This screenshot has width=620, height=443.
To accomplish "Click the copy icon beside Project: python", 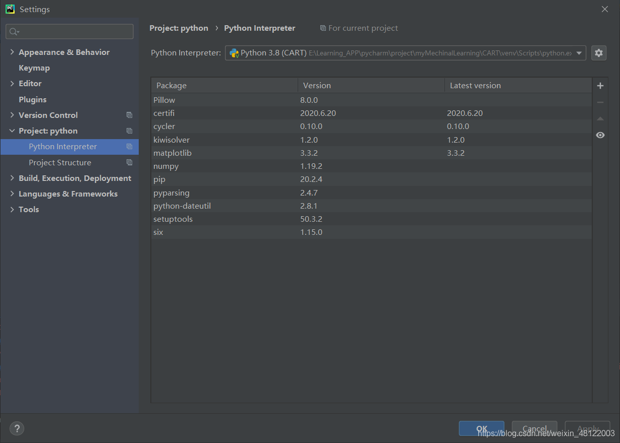I will tap(129, 131).
